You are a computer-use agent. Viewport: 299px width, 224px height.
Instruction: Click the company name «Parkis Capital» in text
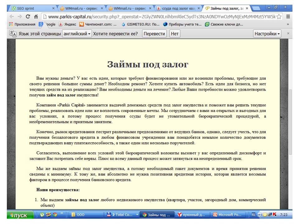71,105
